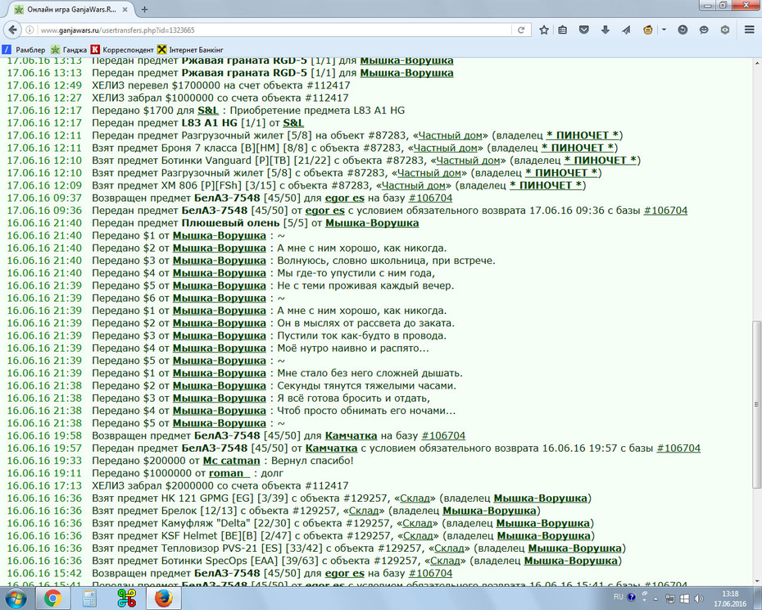The height and width of the screenshot is (610, 762).
Task: Open the smiley chat bubble icon
Action: click(x=704, y=30)
